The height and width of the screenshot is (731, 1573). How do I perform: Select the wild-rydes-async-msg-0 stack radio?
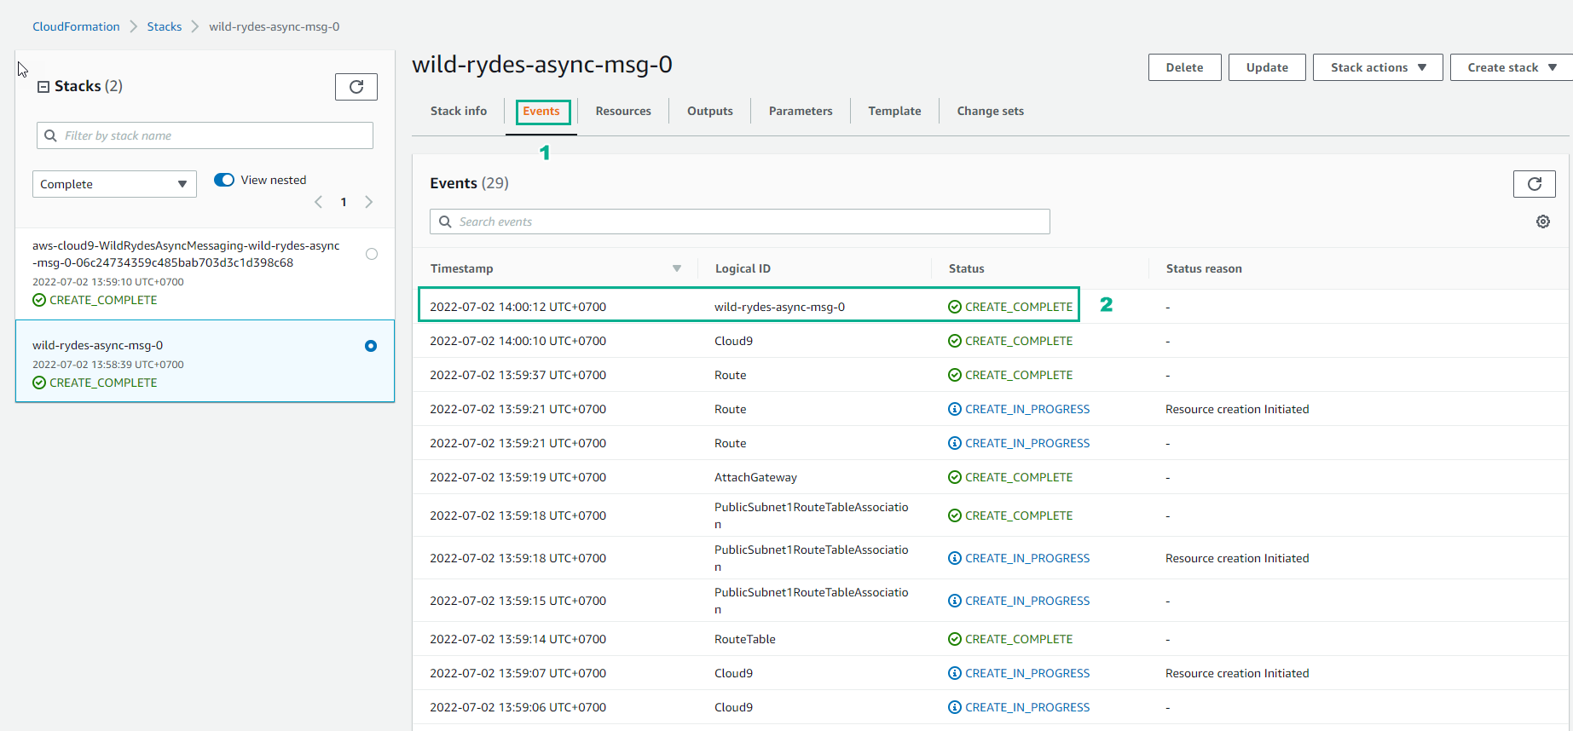[371, 346]
